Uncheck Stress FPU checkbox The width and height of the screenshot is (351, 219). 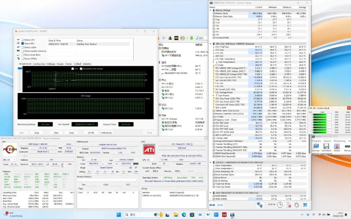(23, 43)
